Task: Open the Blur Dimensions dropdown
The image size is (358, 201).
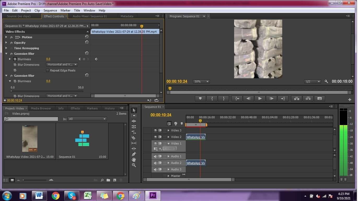Action: click(75, 64)
